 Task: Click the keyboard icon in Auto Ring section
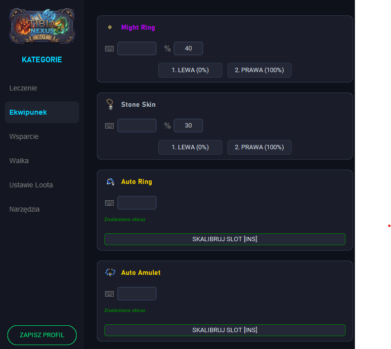pos(109,203)
